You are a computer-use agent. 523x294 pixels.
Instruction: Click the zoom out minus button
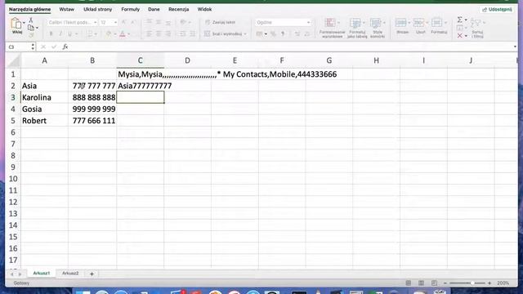tap(445, 283)
